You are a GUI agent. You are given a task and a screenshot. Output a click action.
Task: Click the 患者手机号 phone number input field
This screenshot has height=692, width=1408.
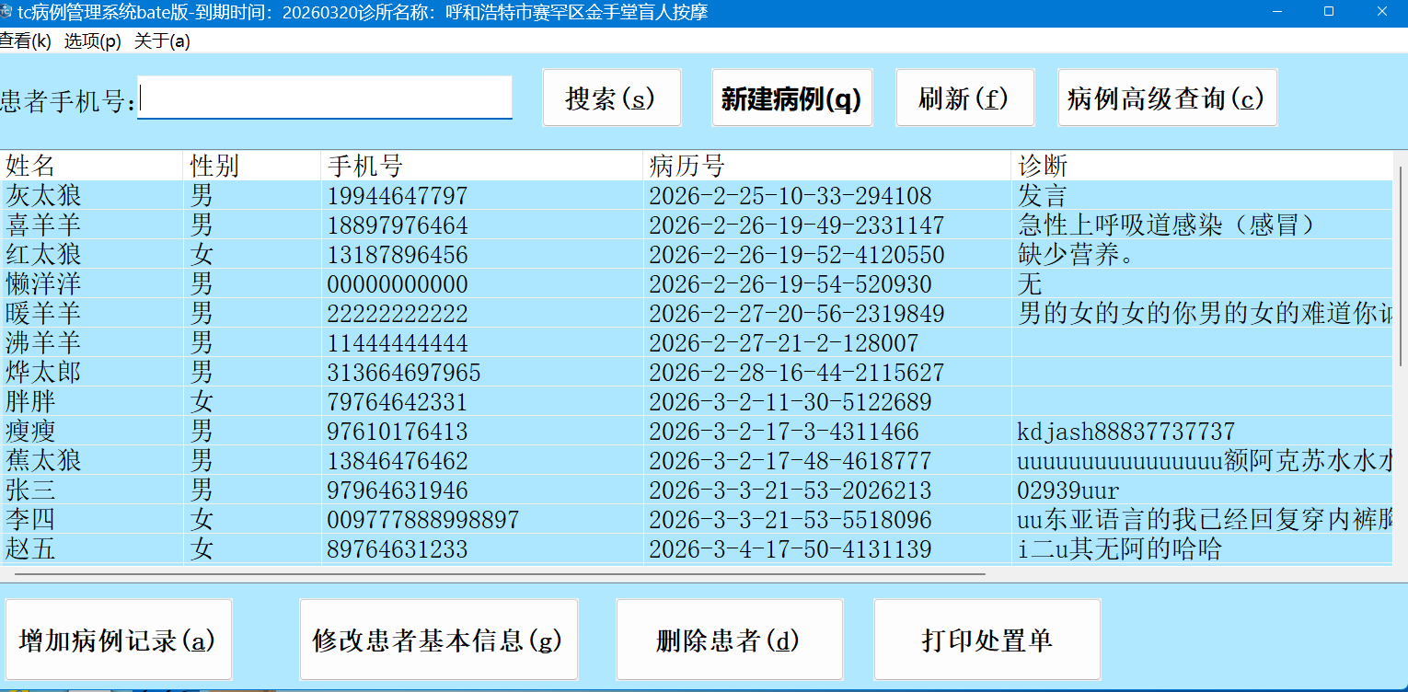[325, 98]
